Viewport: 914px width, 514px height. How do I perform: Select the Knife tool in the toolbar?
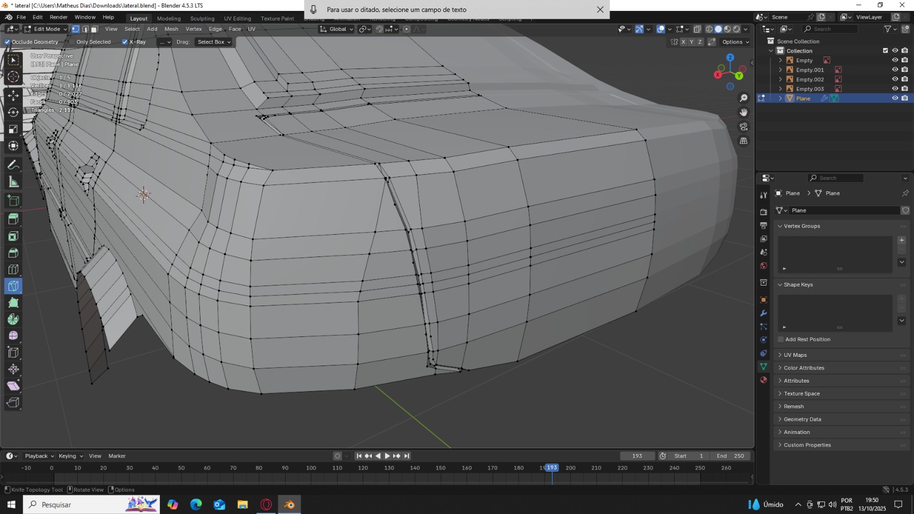click(13, 286)
